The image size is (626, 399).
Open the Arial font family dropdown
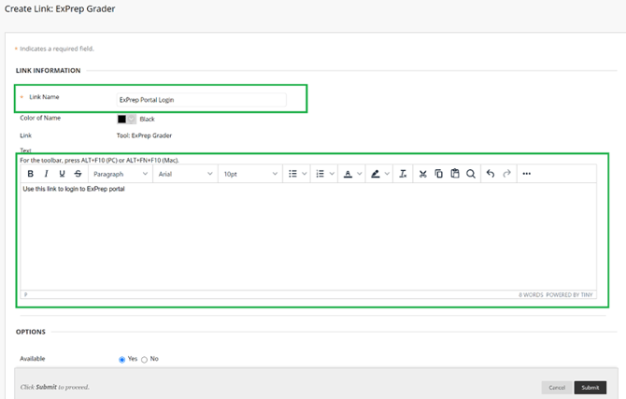[185, 174]
